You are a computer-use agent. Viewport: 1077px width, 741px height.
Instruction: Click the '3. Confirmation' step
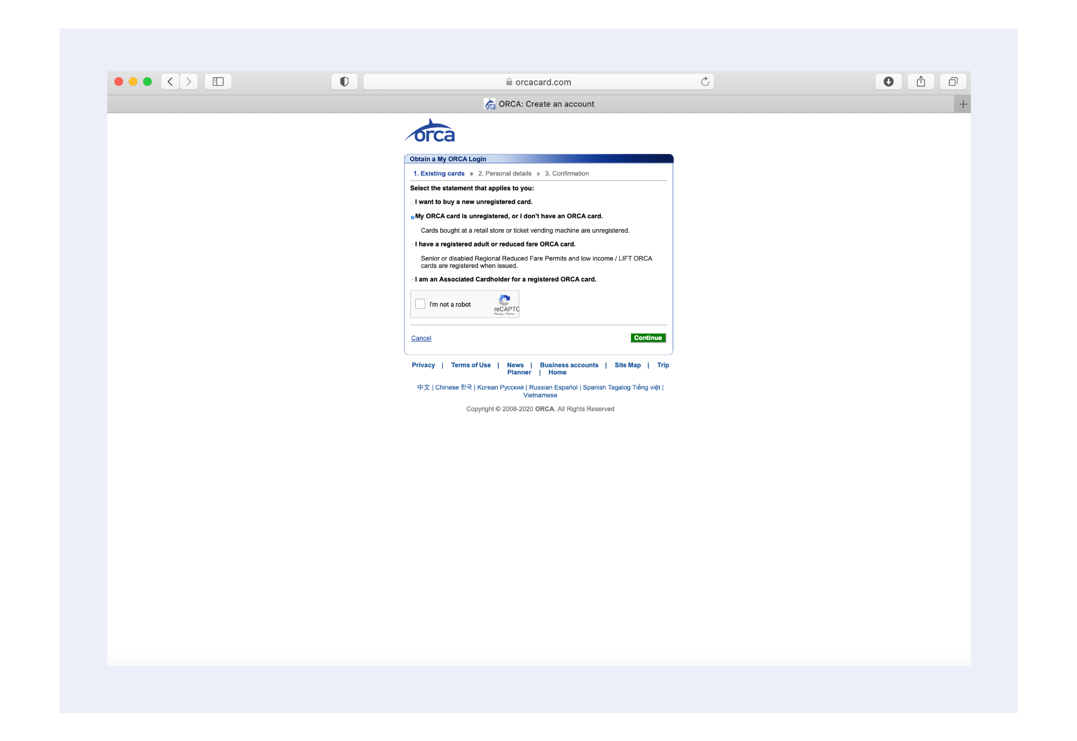point(567,174)
